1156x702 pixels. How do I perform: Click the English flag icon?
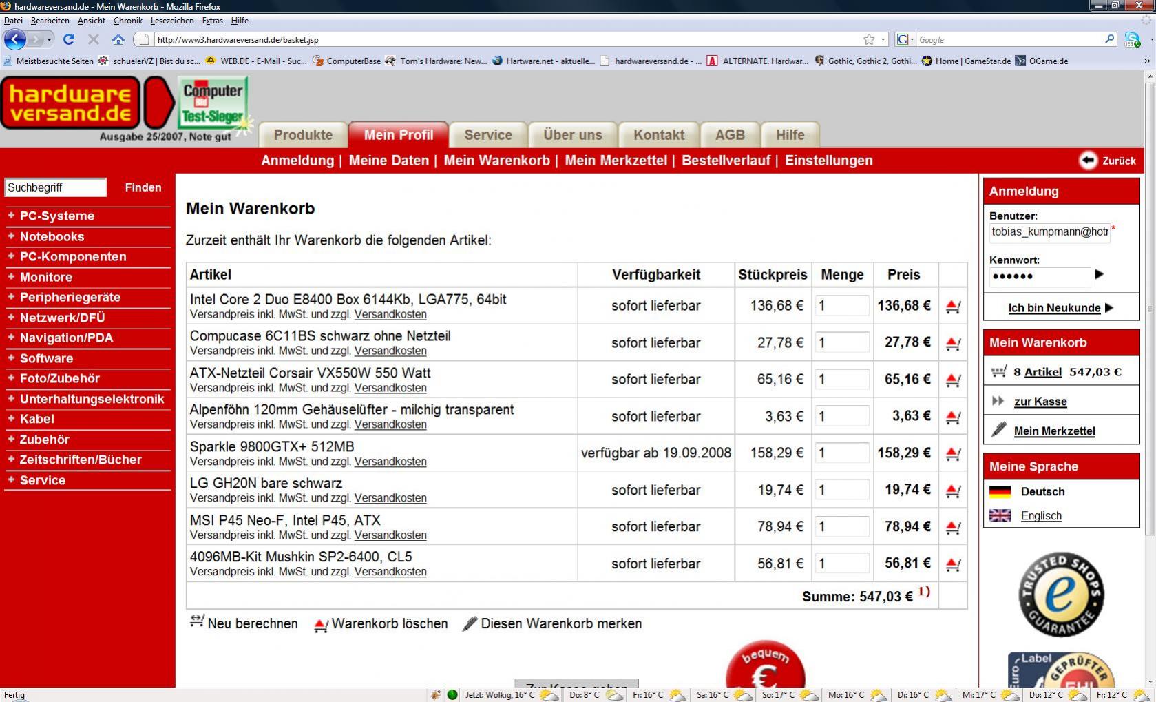[1000, 515]
